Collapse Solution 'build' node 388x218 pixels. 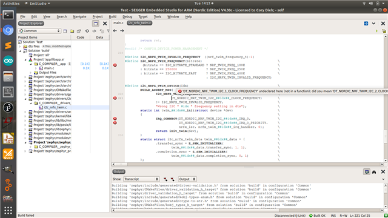click(20, 51)
